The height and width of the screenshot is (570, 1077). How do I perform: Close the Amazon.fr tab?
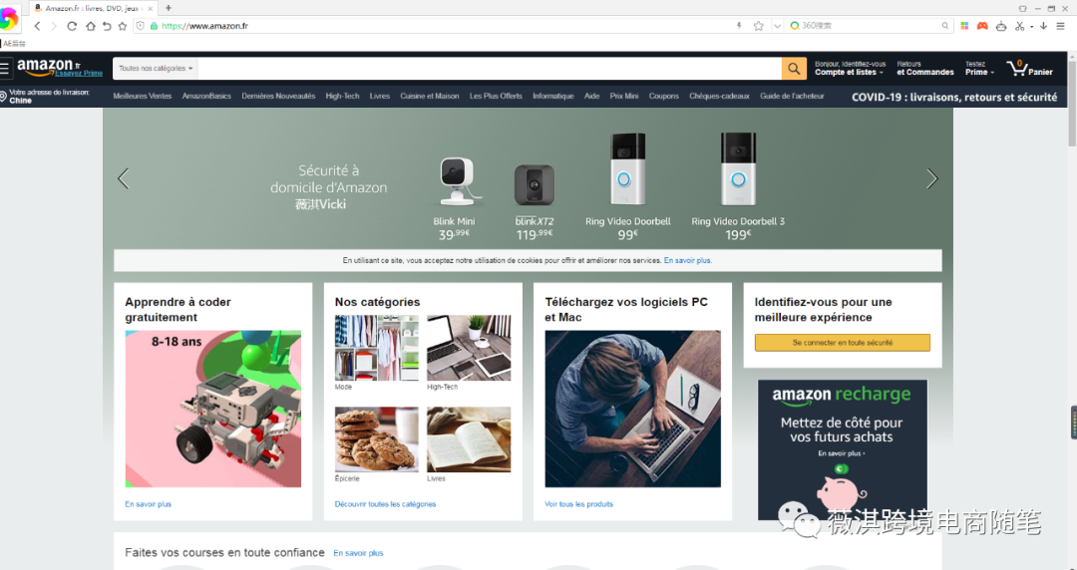click(151, 8)
